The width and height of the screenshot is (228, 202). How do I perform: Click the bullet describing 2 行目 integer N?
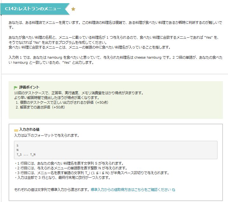[70, 168]
